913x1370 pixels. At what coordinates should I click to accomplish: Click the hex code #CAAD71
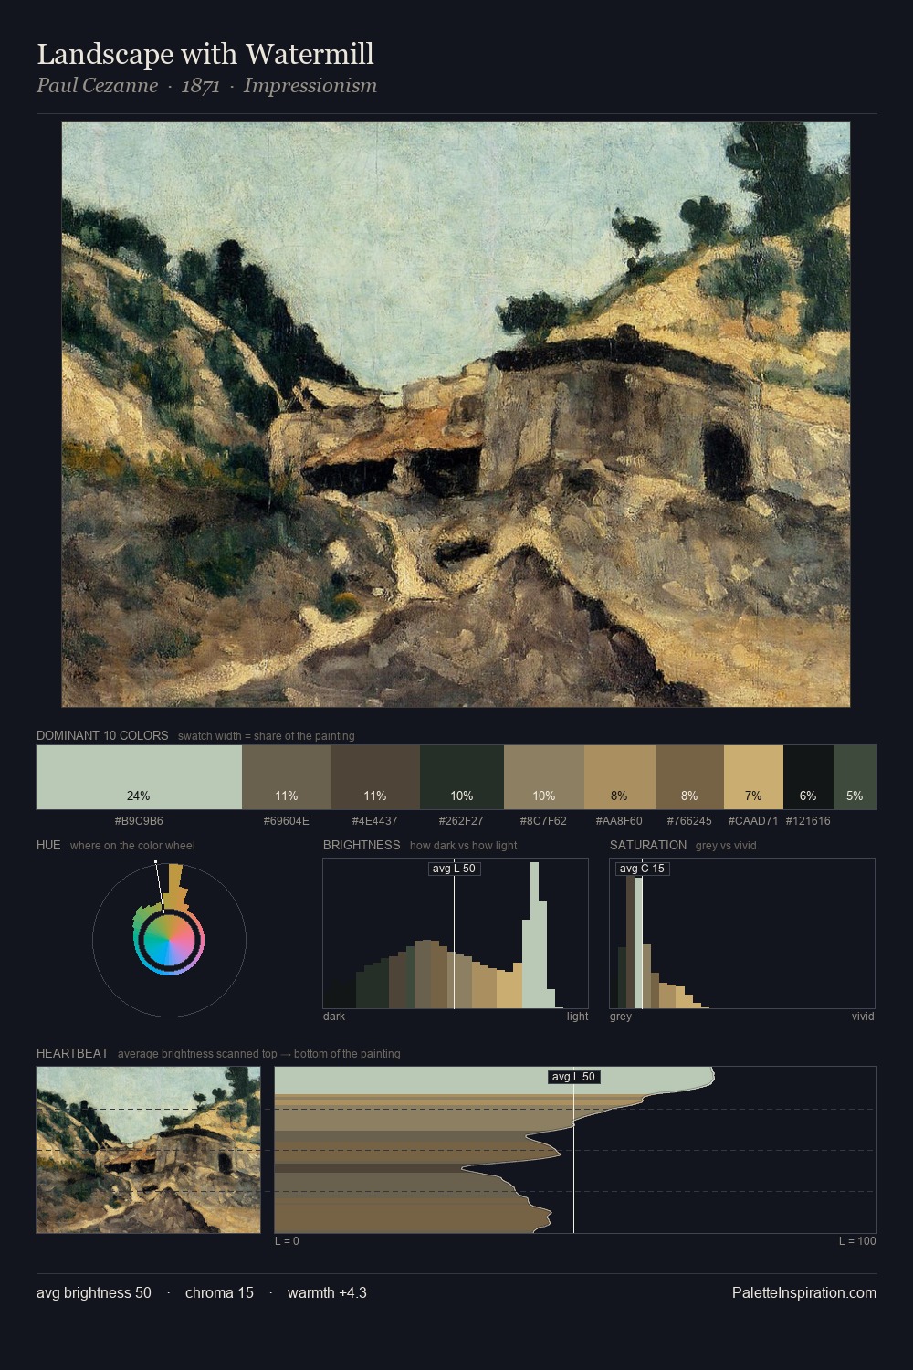click(x=753, y=821)
